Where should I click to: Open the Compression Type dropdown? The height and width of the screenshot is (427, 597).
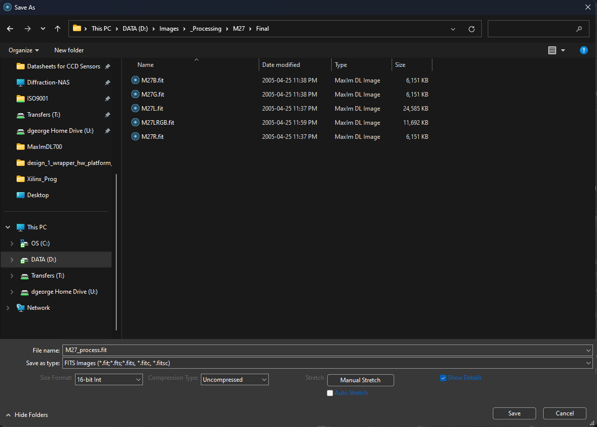click(235, 380)
